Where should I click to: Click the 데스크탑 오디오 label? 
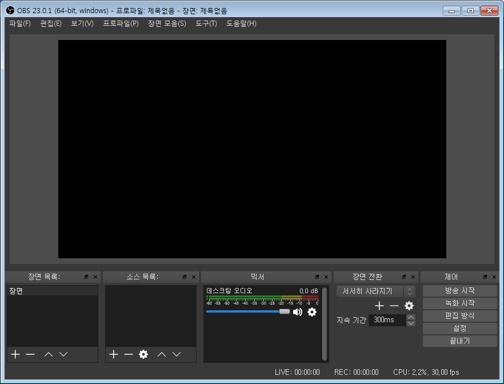point(229,291)
